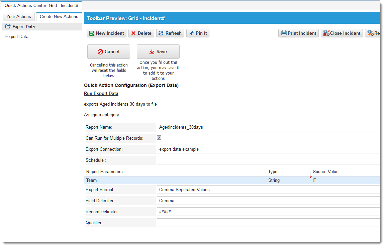The width and height of the screenshot is (385, 247).
Task: Click the Run Export Data link
Action: (x=101, y=94)
